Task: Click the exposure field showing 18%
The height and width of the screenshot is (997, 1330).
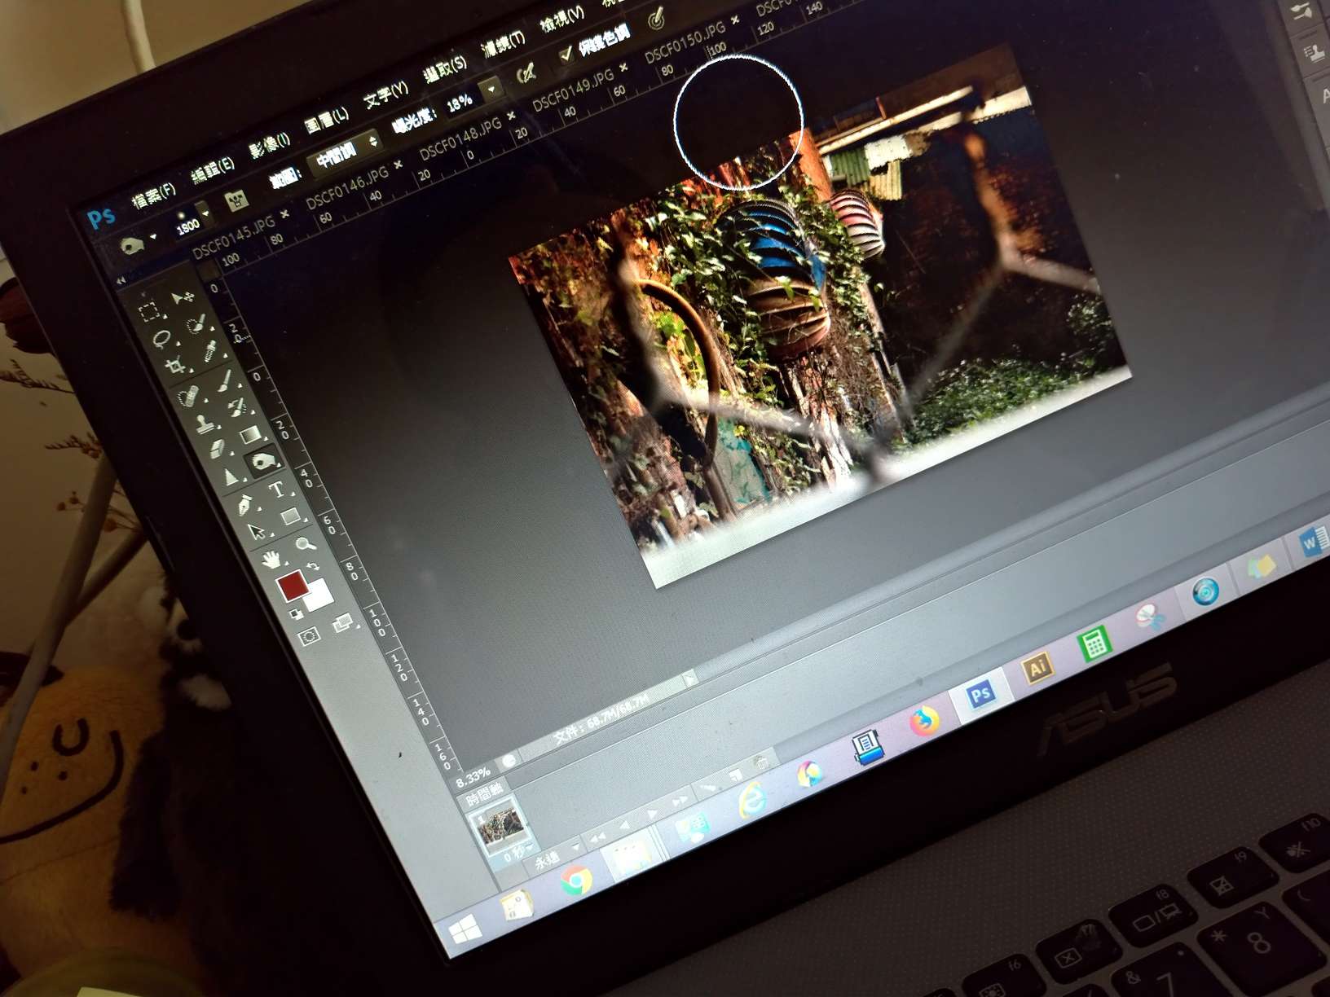Action: [459, 103]
